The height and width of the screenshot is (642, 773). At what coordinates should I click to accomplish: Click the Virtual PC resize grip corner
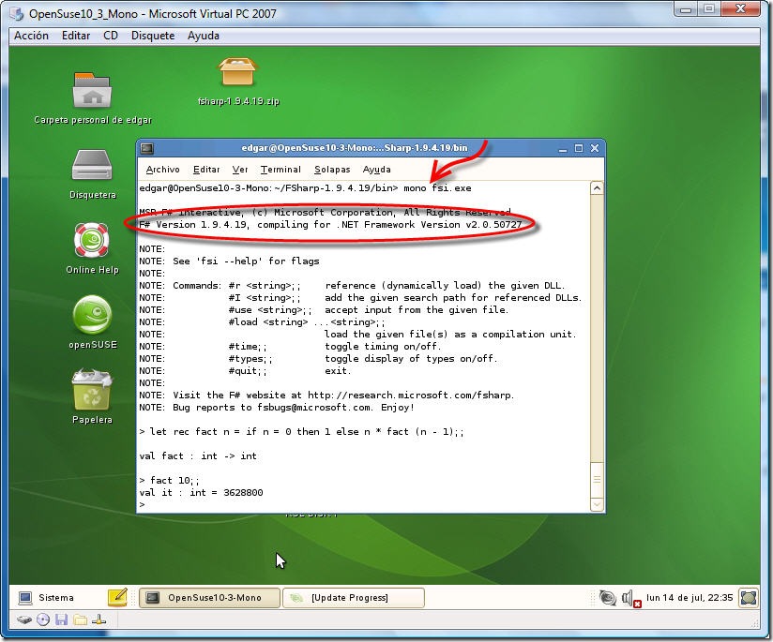click(755, 623)
